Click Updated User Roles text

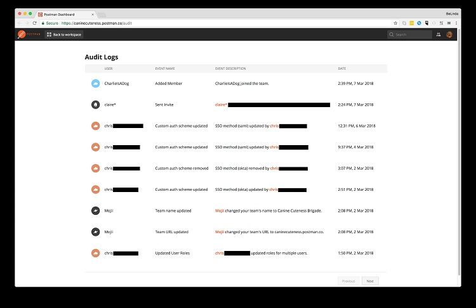173,253
